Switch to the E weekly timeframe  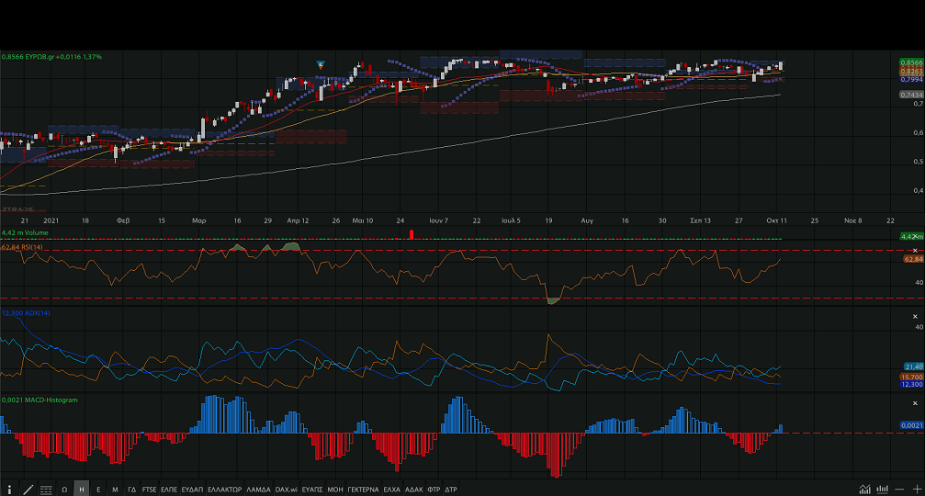(98, 490)
